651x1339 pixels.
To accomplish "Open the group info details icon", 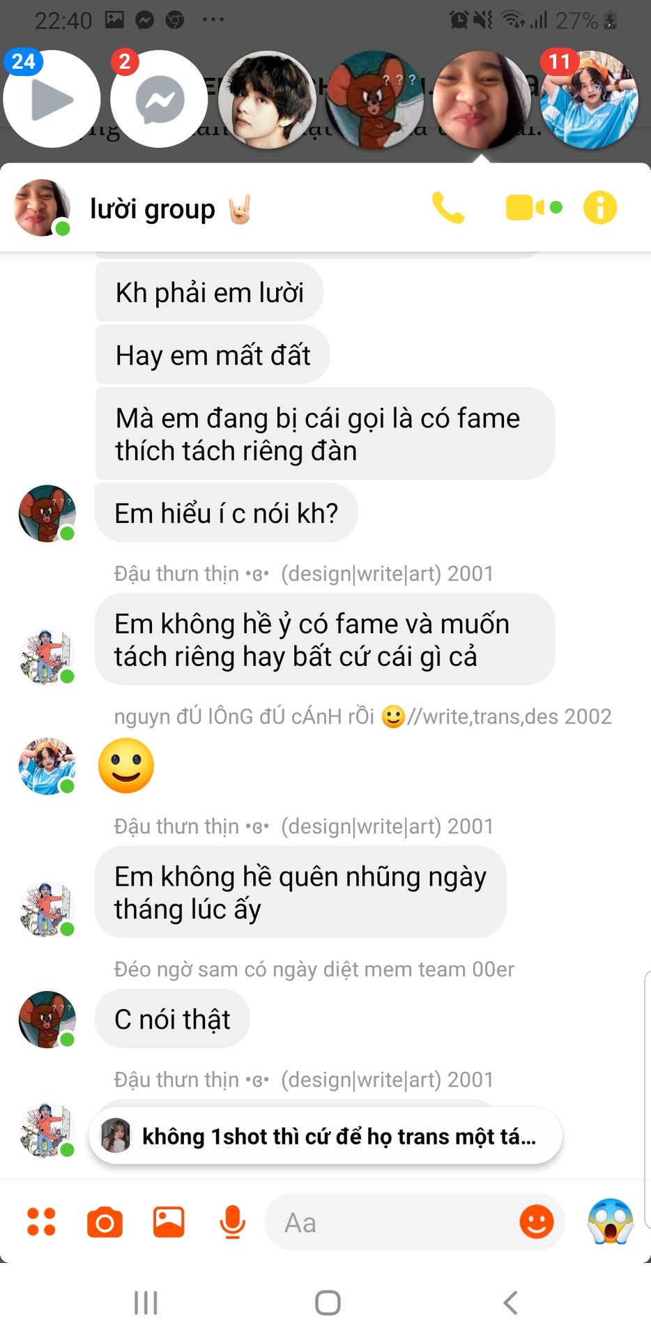I will click(x=600, y=208).
